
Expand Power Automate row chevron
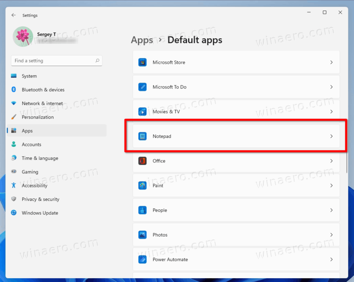point(331,259)
